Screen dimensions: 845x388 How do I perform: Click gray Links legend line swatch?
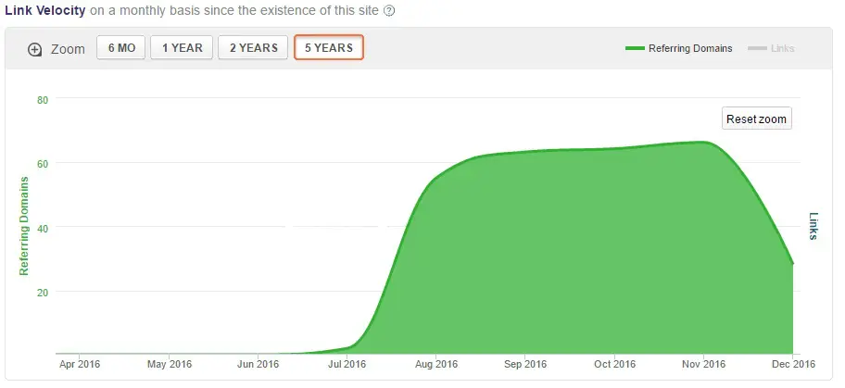click(x=756, y=49)
